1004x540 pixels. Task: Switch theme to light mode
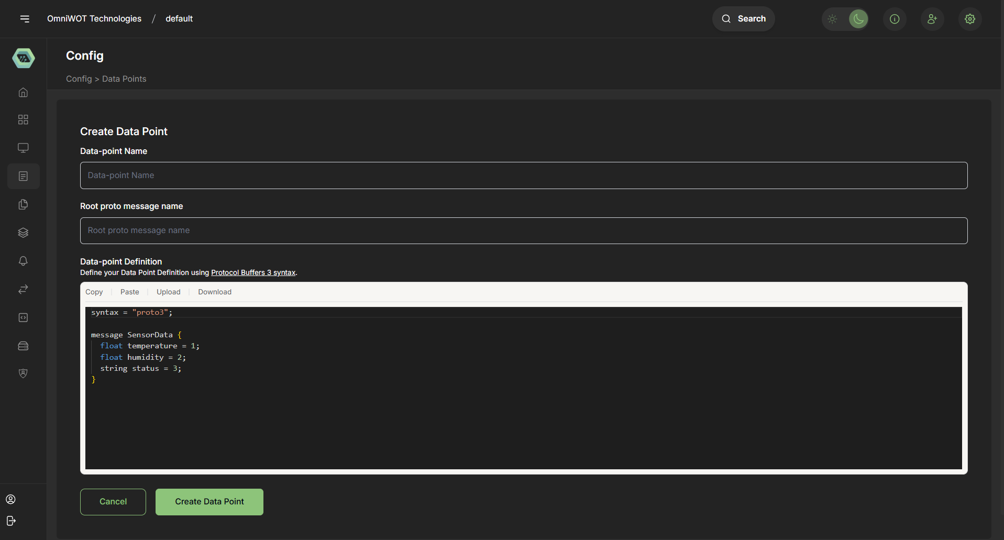point(832,19)
